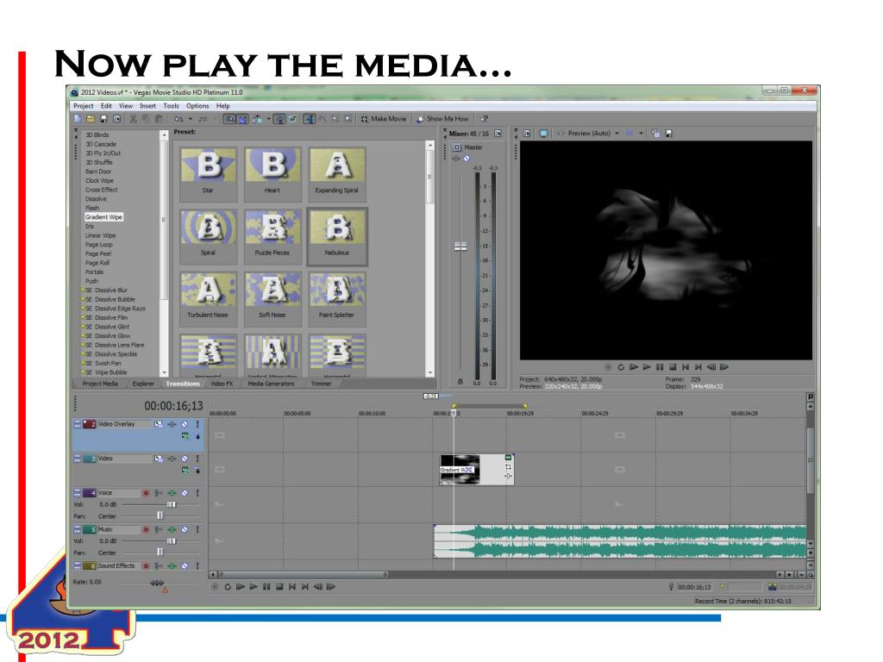Screen dimensions: 883x662
Task: Click Stop in the preview window controls
Action: [673, 367]
